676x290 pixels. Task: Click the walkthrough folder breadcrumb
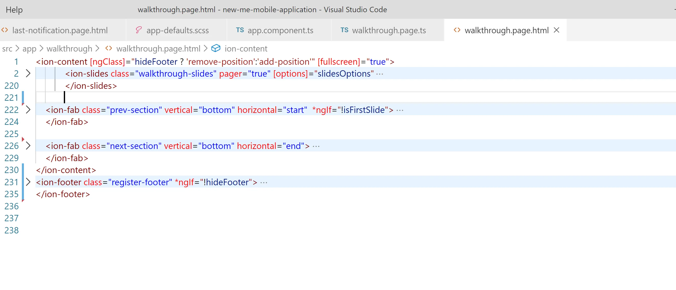69,48
